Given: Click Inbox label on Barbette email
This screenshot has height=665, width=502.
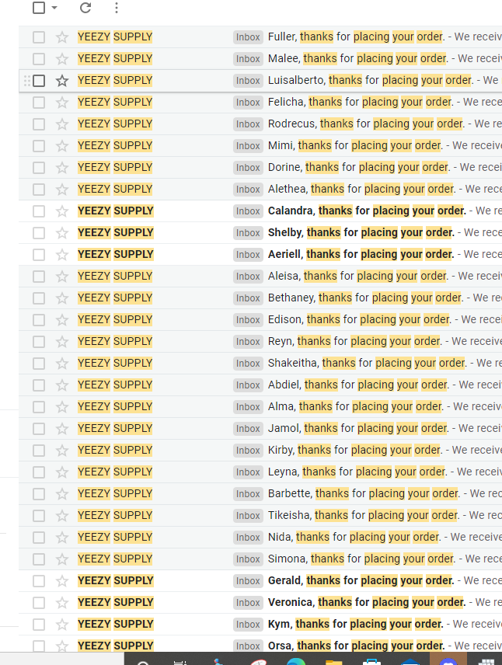Looking at the screenshot, I should [x=248, y=493].
